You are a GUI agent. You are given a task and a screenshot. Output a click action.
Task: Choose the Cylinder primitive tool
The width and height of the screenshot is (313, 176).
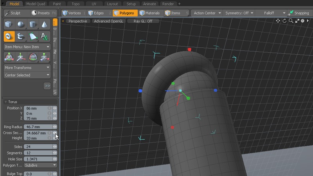pyautogui.click(x=33, y=25)
